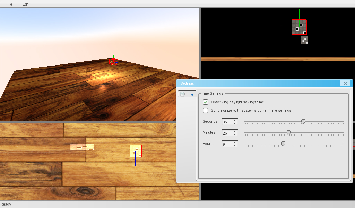Image resolution: width=355 pixels, height=208 pixels.
Task: Close the Settings dialog
Action: 345,83
